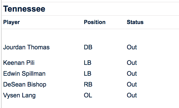The height and width of the screenshot is (108, 179).
Task: Click the Tennessee team heading
Action: click(24, 9)
